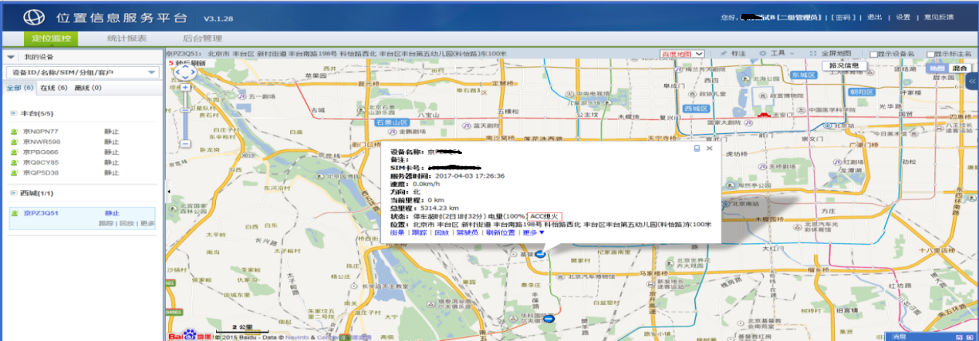Click the person icon beside 京QP5D38

(x=14, y=172)
